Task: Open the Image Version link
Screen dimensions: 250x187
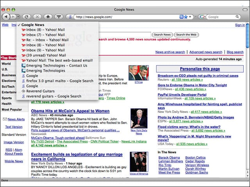Action: point(14,142)
